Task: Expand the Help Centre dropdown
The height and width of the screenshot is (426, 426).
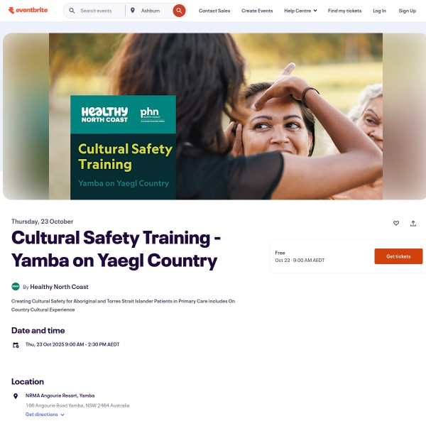Action: (x=300, y=11)
